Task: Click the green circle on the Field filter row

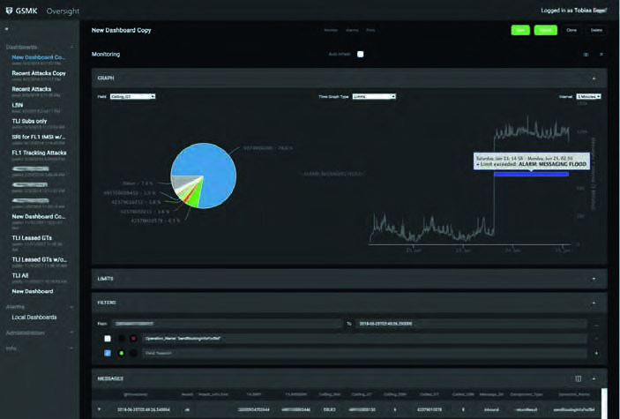Action: [122, 353]
